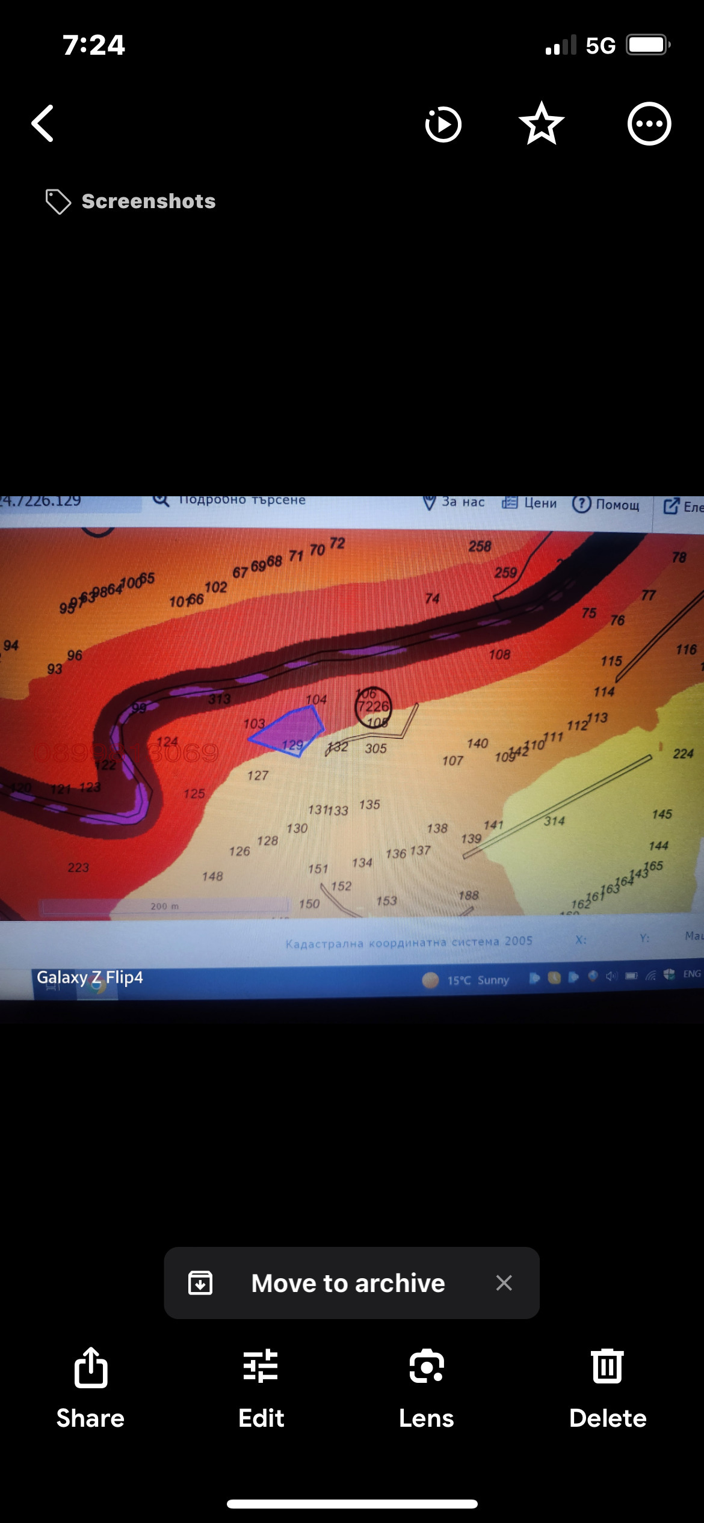Tap the Screenshots folder label
Image resolution: width=704 pixels, height=1523 pixels.
pos(148,202)
